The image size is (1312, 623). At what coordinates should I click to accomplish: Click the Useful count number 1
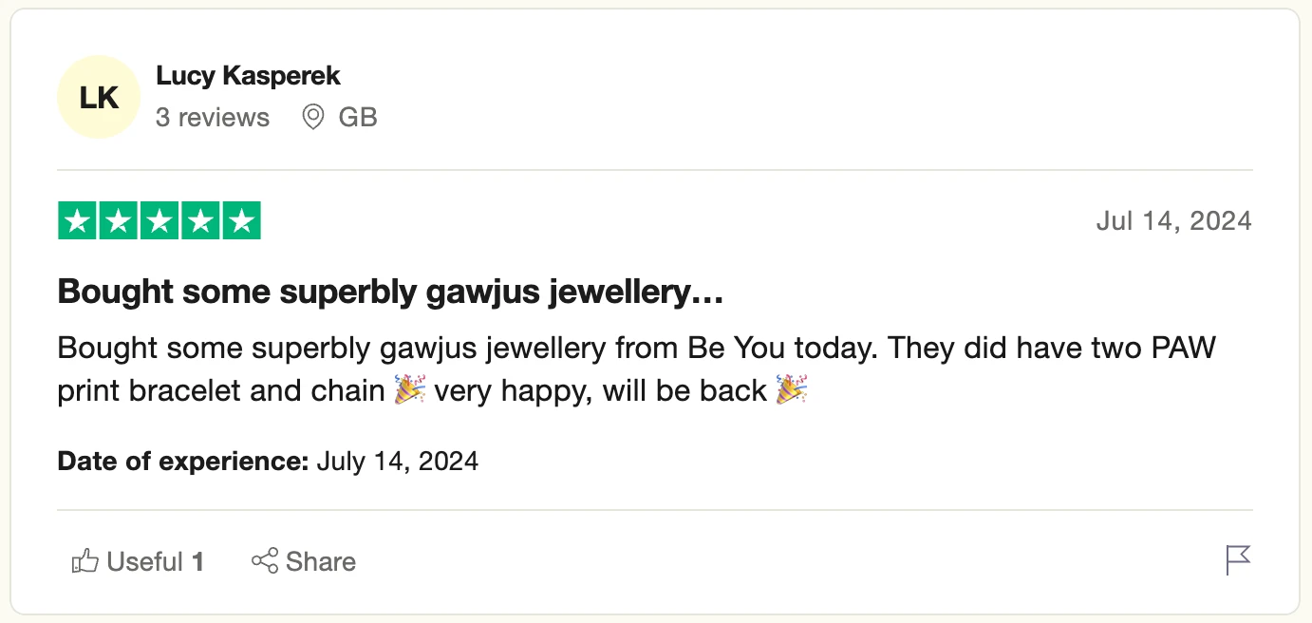click(198, 561)
